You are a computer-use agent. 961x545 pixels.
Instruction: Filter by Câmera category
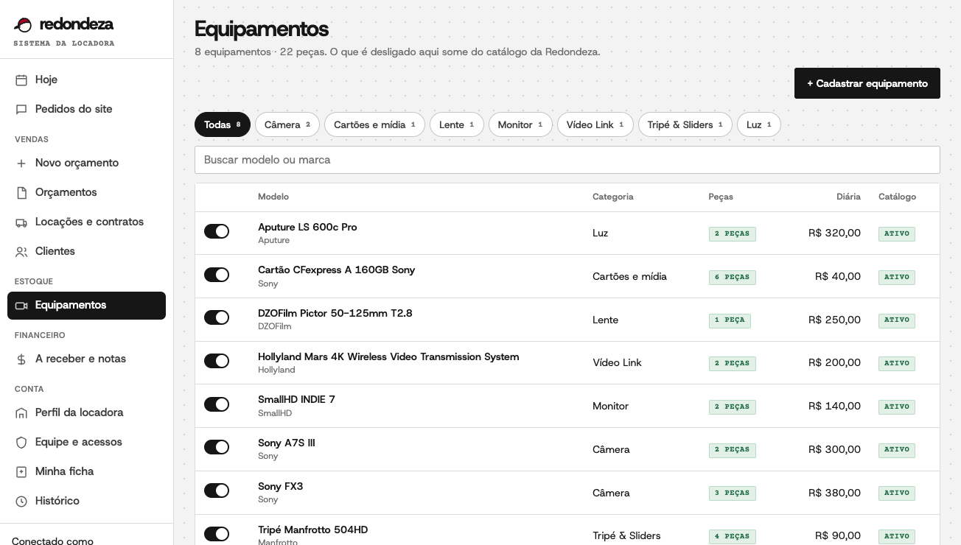287,124
